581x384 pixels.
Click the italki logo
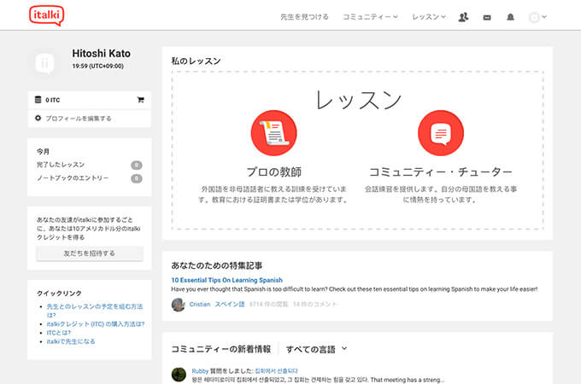pyautogui.click(x=47, y=15)
